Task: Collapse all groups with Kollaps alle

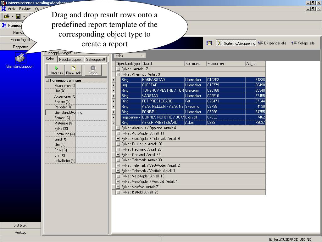Action: click(303, 43)
